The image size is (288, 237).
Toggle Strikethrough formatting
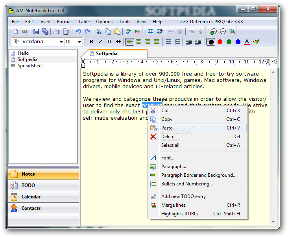tap(118, 42)
